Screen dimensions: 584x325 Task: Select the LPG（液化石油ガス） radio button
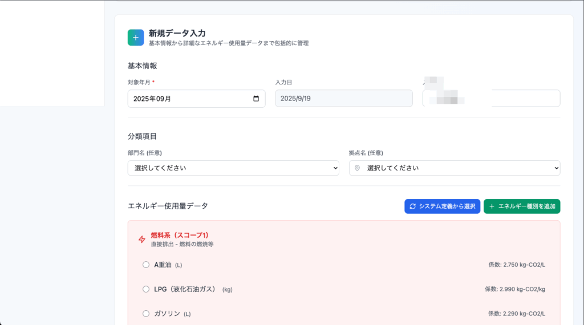[x=146, y=289]
